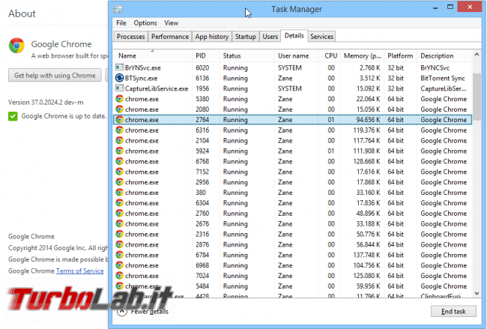The width and height of the screenshot is (487, 329).
Task: Click the End task button
Action: click(x=453, y=311)
